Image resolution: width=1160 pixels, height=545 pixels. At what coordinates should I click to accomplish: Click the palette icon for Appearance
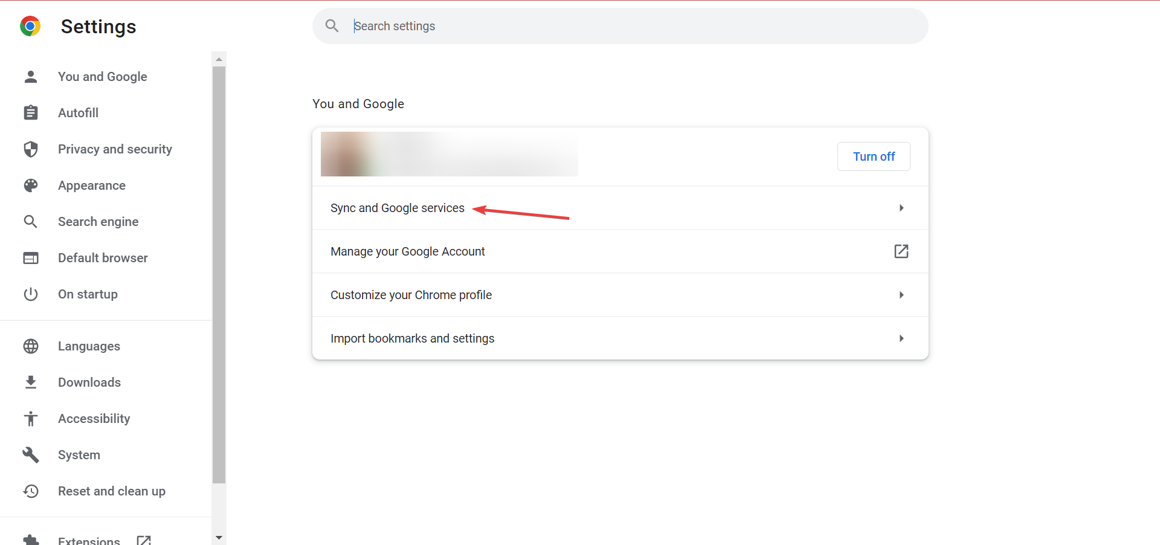pyautogui.click(x=31, y=185)
